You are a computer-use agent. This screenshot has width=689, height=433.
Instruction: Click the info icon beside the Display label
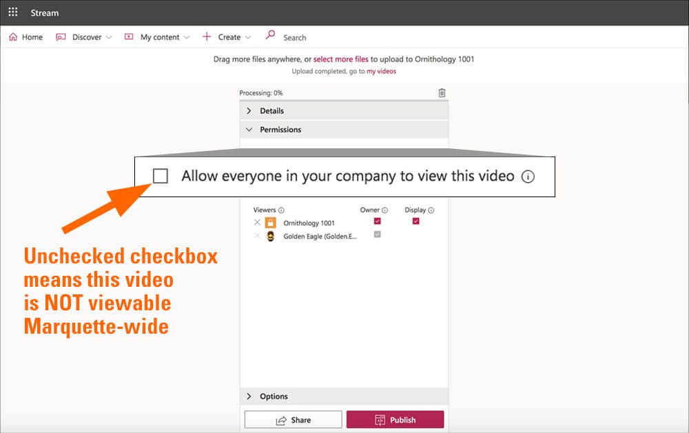coord(431,210)
